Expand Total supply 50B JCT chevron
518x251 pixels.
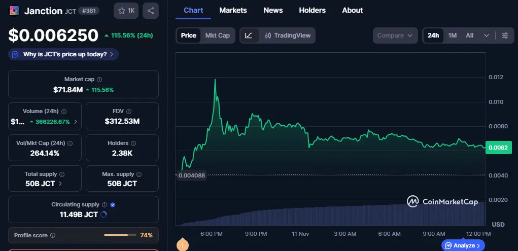point(60,184)
